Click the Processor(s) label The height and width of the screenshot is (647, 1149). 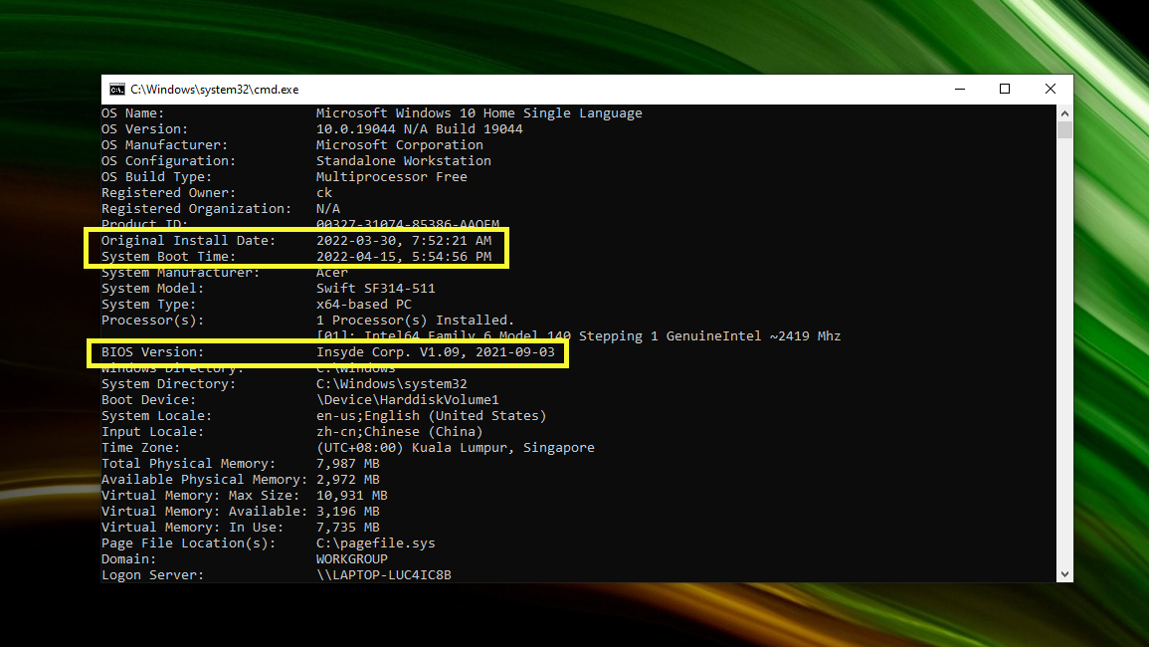click(152, 321)
